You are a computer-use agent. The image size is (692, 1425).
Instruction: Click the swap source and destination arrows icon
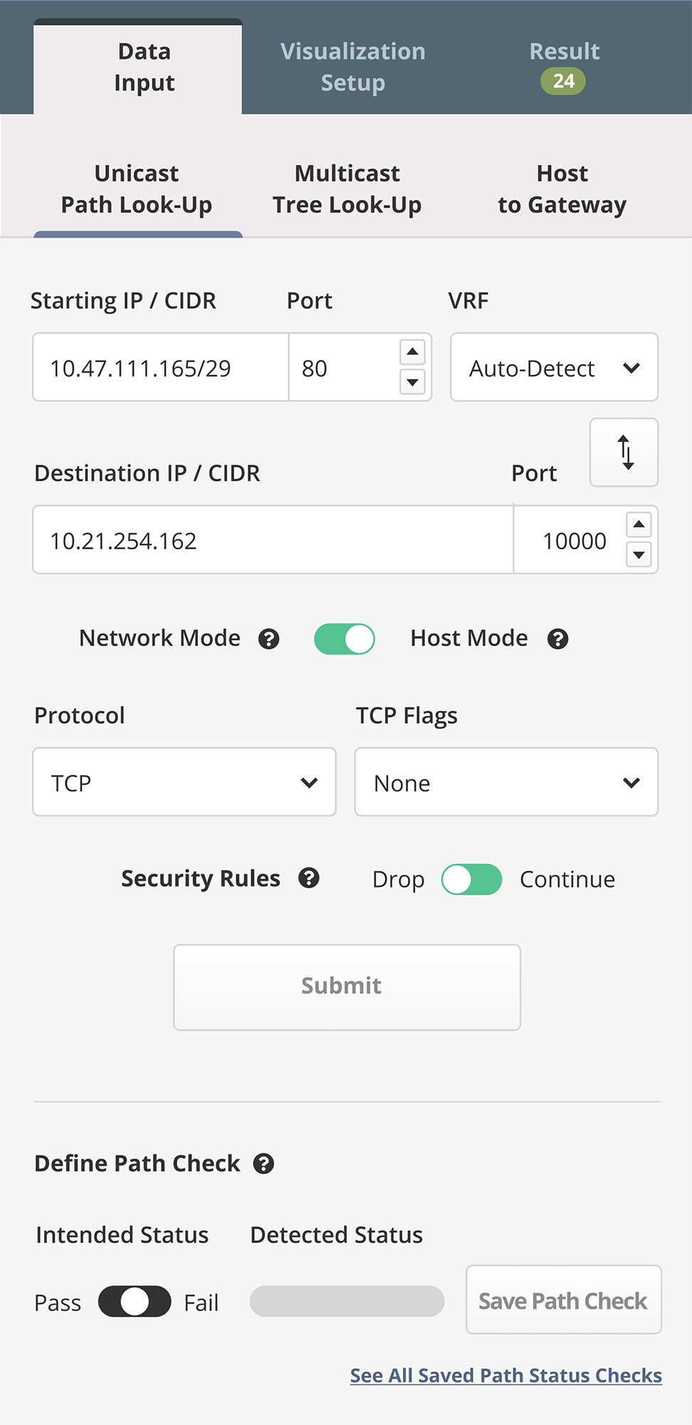[x=624, y=452]
